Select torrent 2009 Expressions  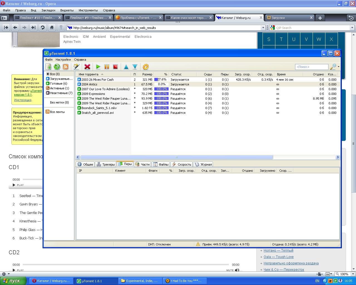207,94
